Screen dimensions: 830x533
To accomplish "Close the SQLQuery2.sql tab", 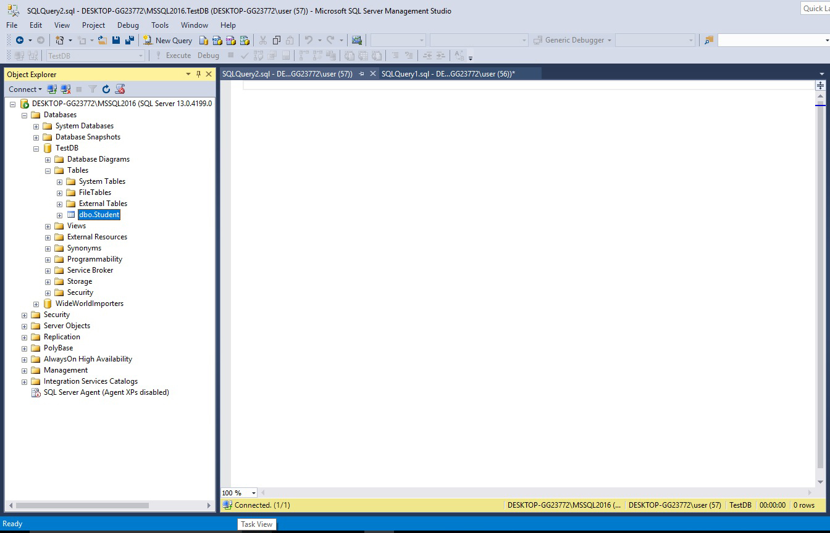I will [372, 73].
